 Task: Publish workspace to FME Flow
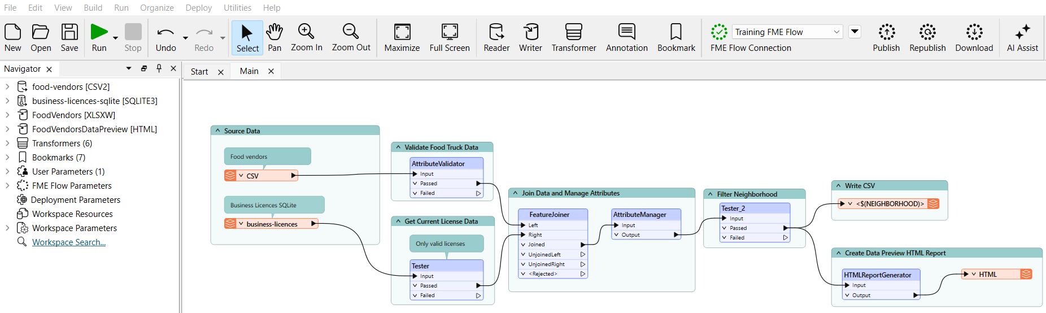pyautogui.click(x=886, y=37)
